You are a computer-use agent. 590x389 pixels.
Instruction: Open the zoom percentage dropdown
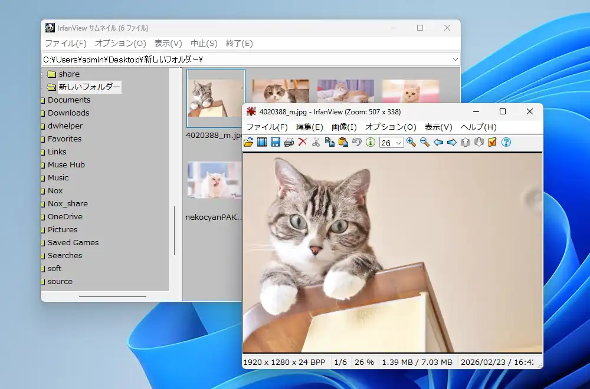click(x=399, y=143)
